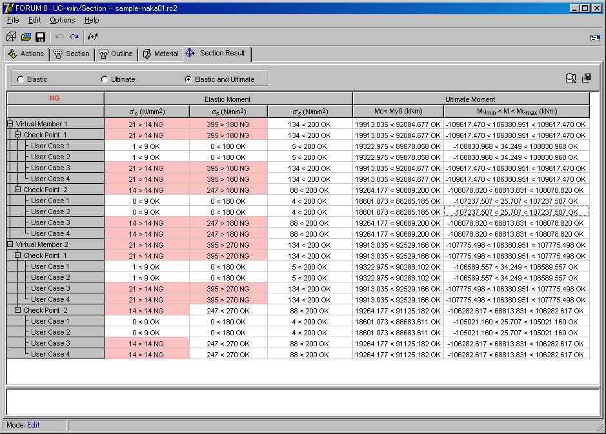Click the card icon at toolbar's right end
This screenshot has width=606, height=434.
tap(595, 37)
